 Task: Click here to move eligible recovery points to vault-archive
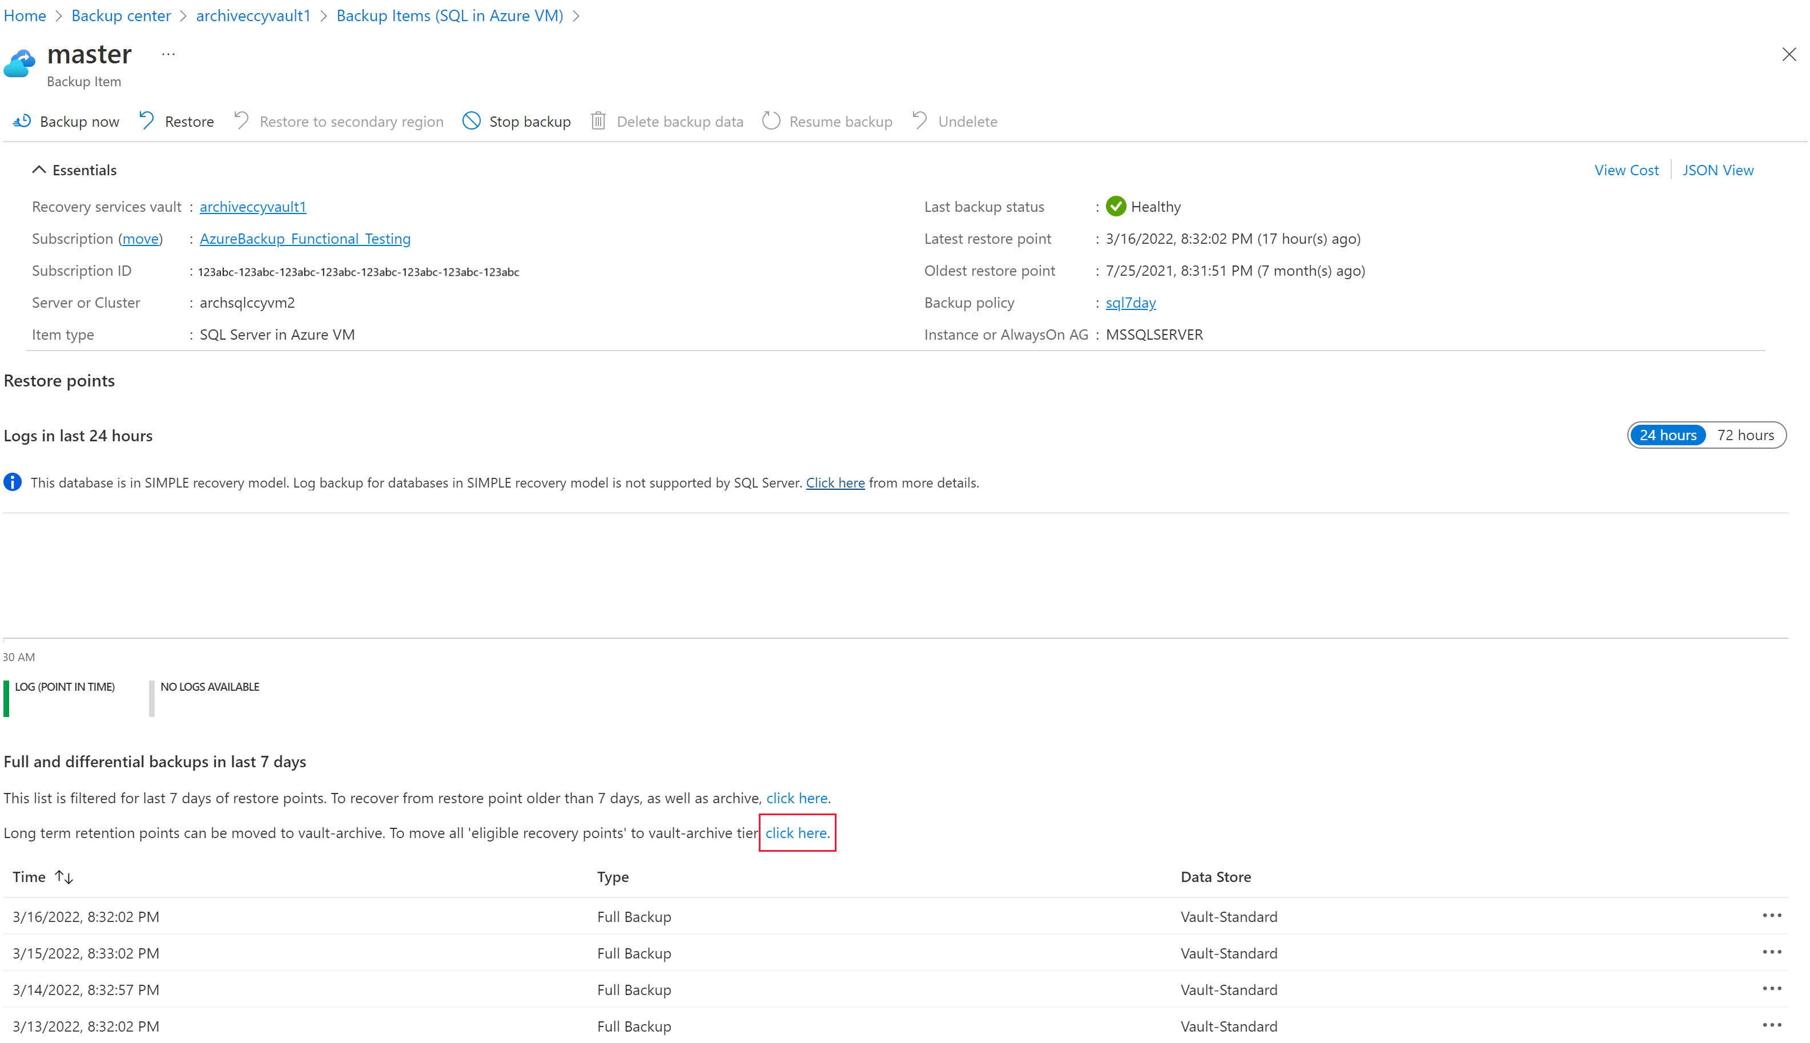coord(795,833)
